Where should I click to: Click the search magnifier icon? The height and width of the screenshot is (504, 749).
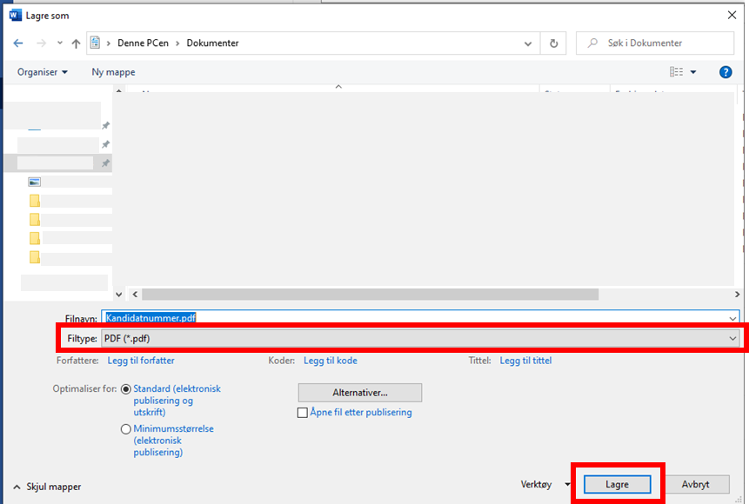click(592, 43)
